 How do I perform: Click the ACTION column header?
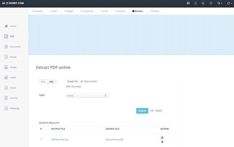click(165, 129)
